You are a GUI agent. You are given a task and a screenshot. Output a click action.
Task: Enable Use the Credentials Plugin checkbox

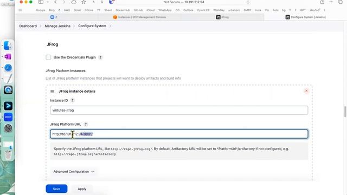(x=48, y=57)
